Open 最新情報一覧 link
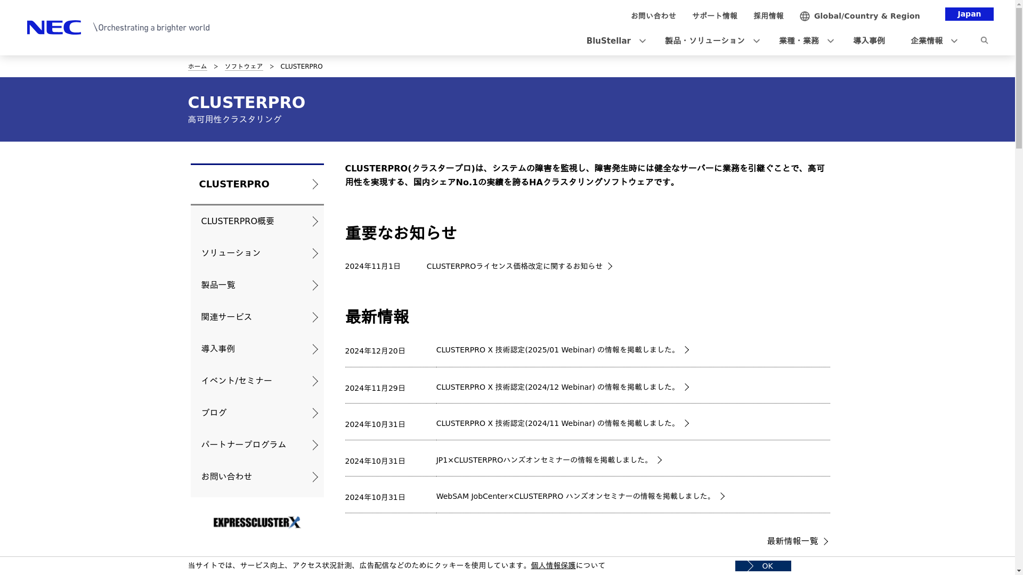The image size is (1023, 575). point(792,541)
